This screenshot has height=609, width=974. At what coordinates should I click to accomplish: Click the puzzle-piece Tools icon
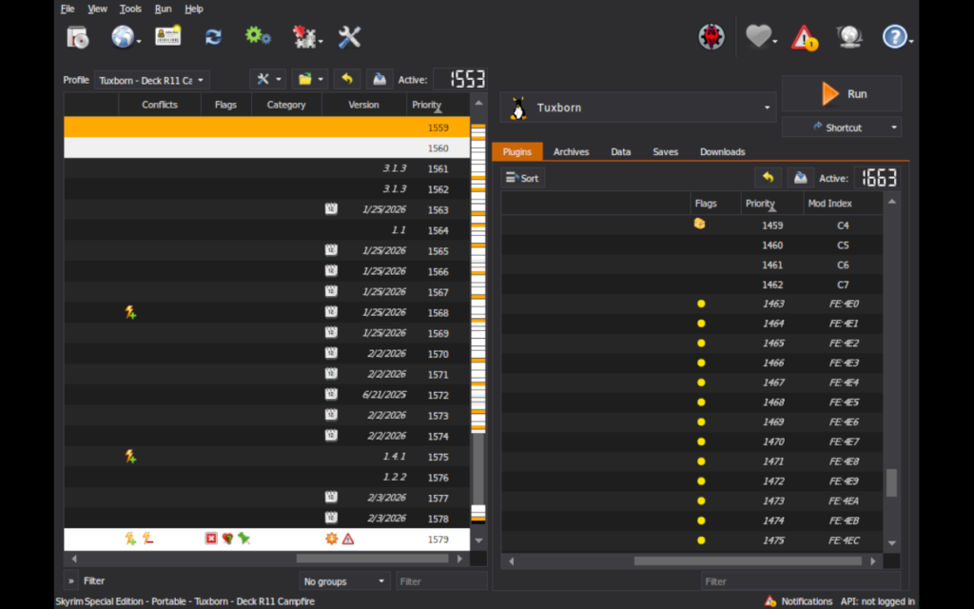(304, 37)
